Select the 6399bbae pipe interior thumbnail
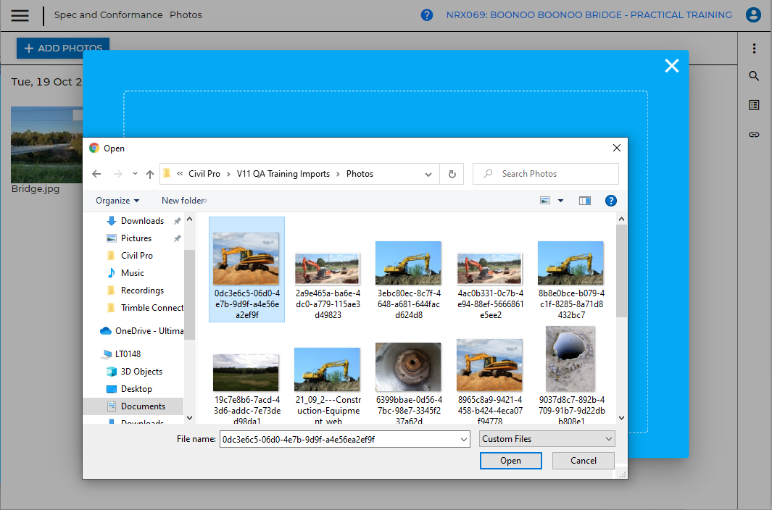Viewport: 772px width, 510px height. click(408, 367)
